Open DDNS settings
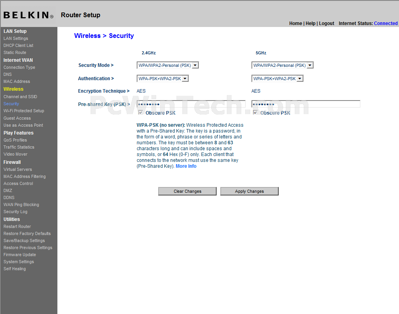This screenshot has width=399, height=314. point(9,197)
